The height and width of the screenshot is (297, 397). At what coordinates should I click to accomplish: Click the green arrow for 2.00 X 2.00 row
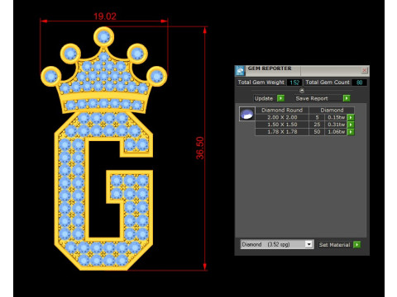tap(351, 117)
